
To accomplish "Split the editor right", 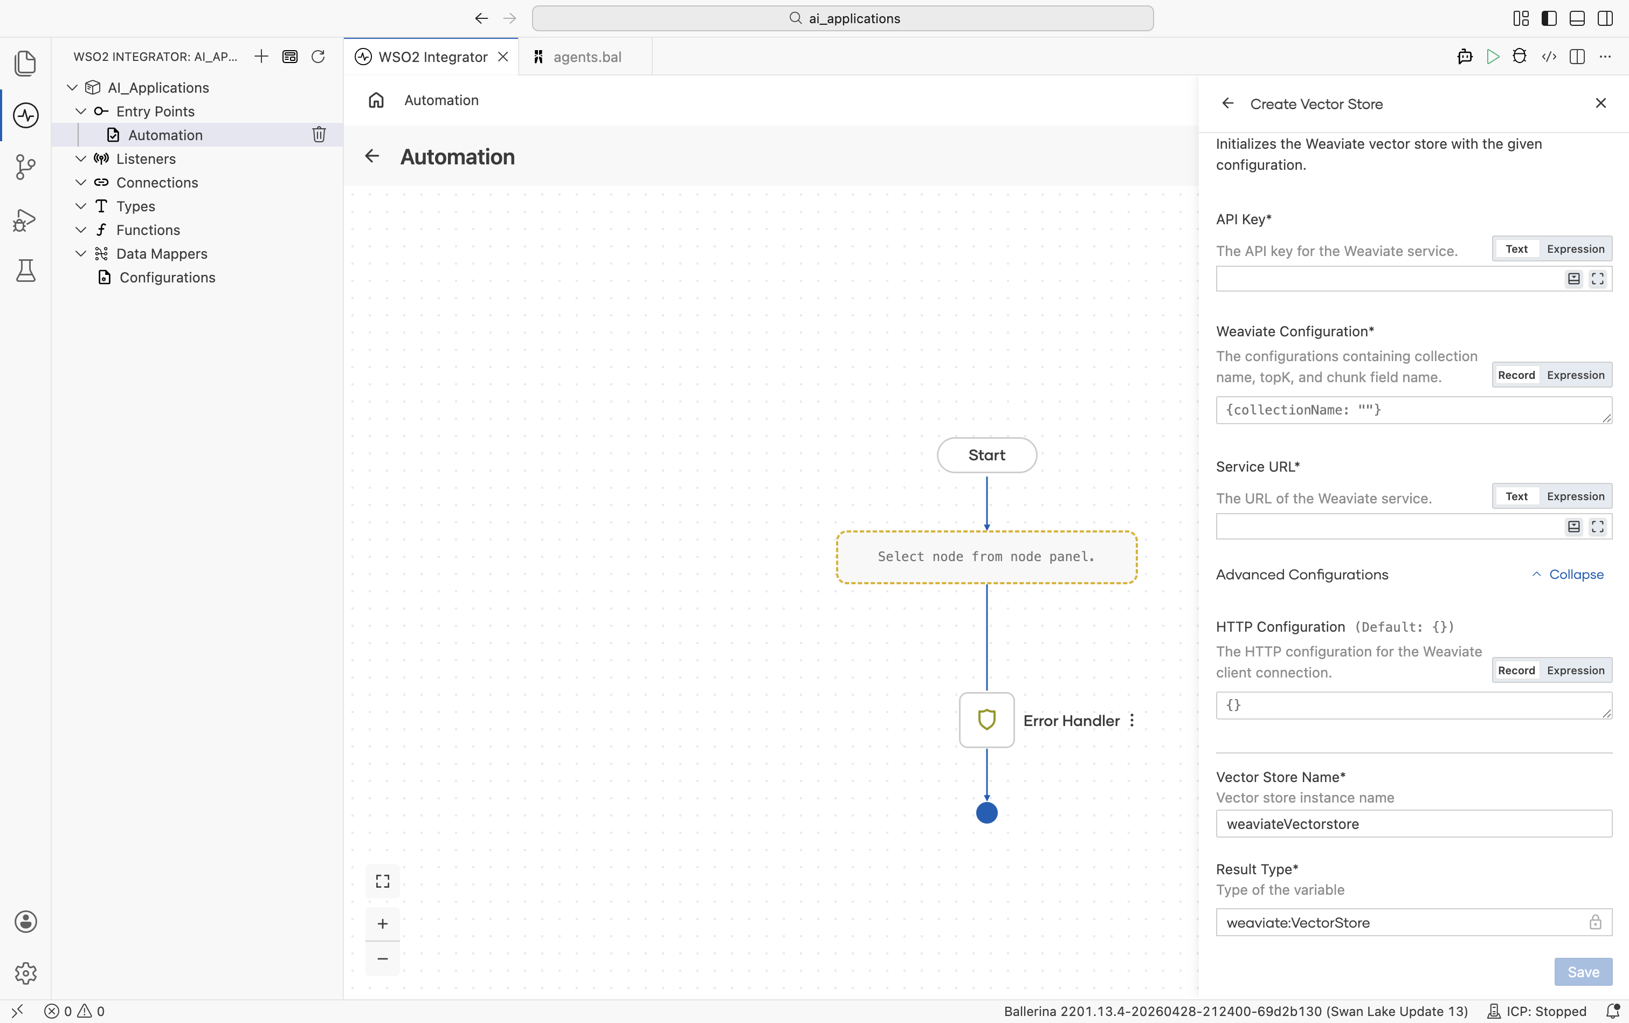I will (1577, 56).
